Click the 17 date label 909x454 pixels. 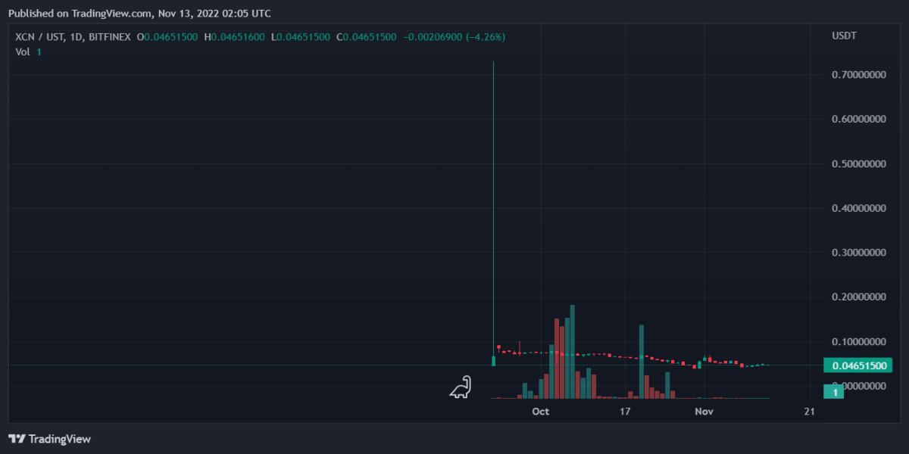[625, 412]
